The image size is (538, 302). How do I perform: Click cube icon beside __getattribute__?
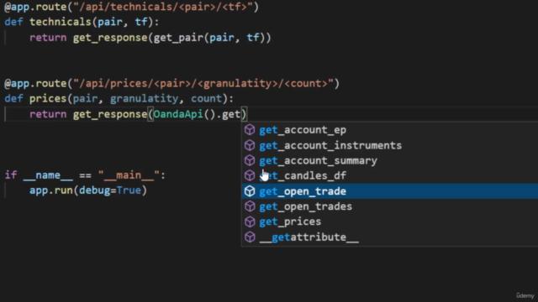tap(250, 237)
